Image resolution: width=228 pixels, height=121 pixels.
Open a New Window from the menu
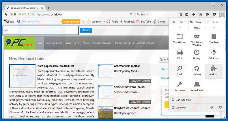point(180,39)
